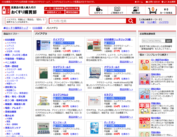Open the 美容スキンケア category
The width and height of the screenshot is (177, 137).
click(x=13, y=128)
